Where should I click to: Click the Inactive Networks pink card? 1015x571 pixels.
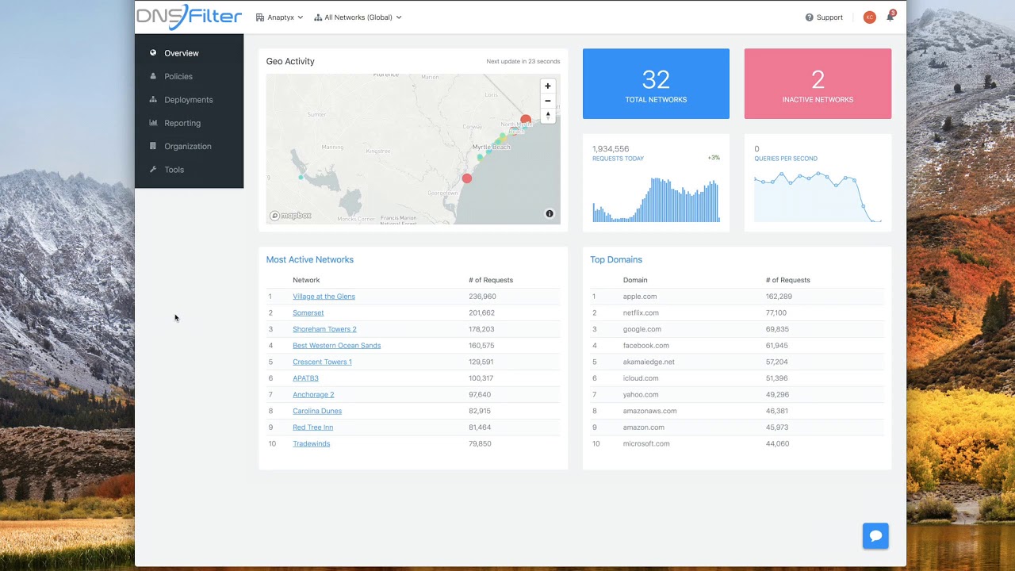click(818, 84)
